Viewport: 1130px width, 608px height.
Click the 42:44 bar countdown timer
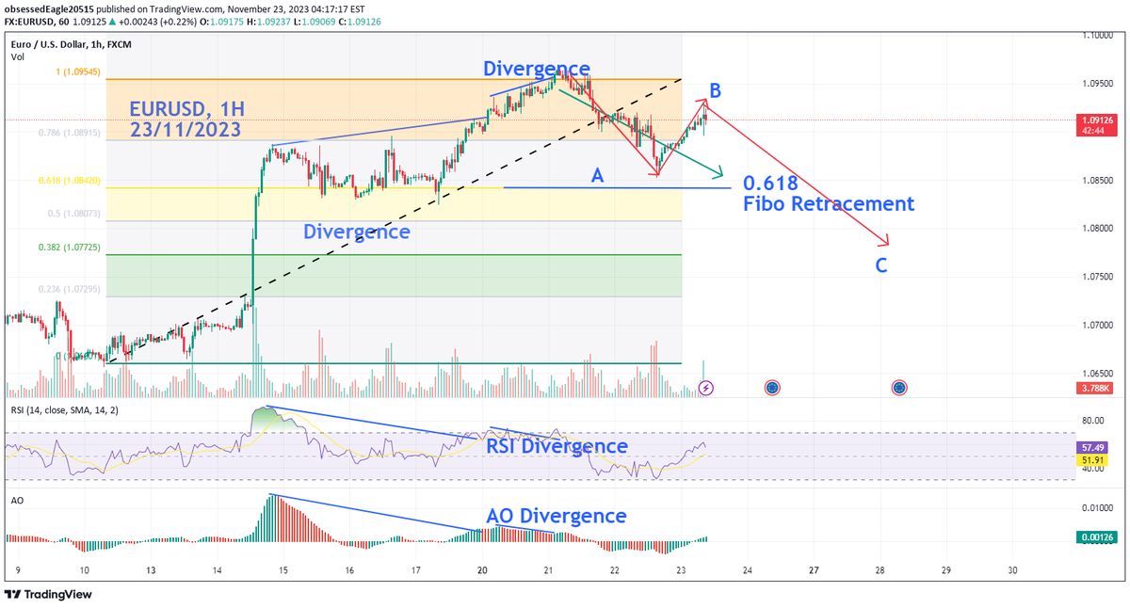pyautogui.click(x=1094, y=132)
